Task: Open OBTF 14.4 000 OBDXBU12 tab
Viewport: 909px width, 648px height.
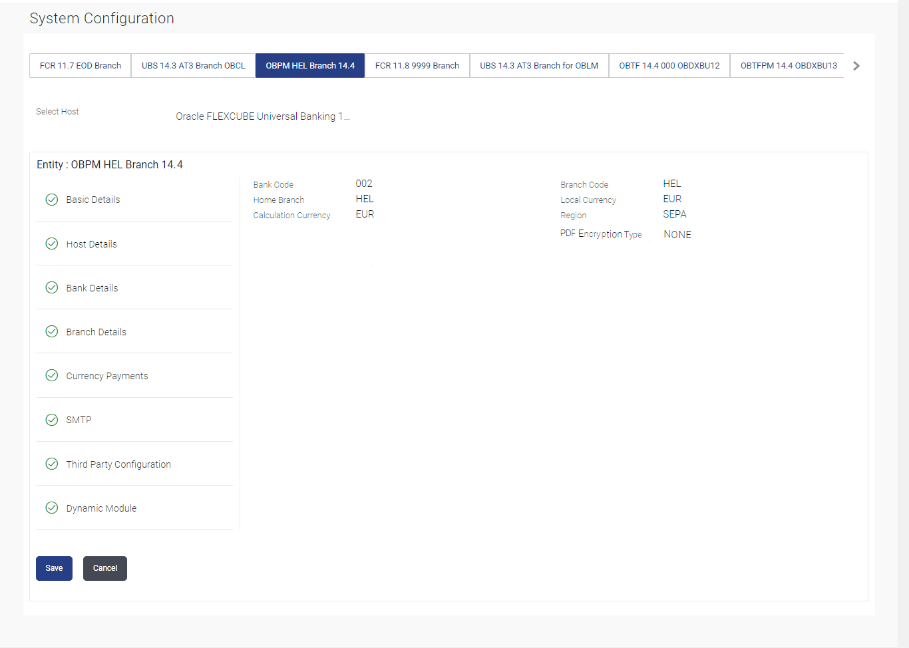Action: [669, 66]
